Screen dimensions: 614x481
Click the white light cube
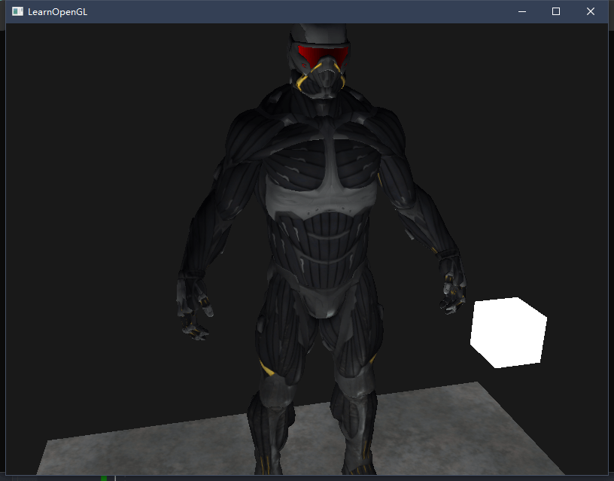(x=508, y=333)
